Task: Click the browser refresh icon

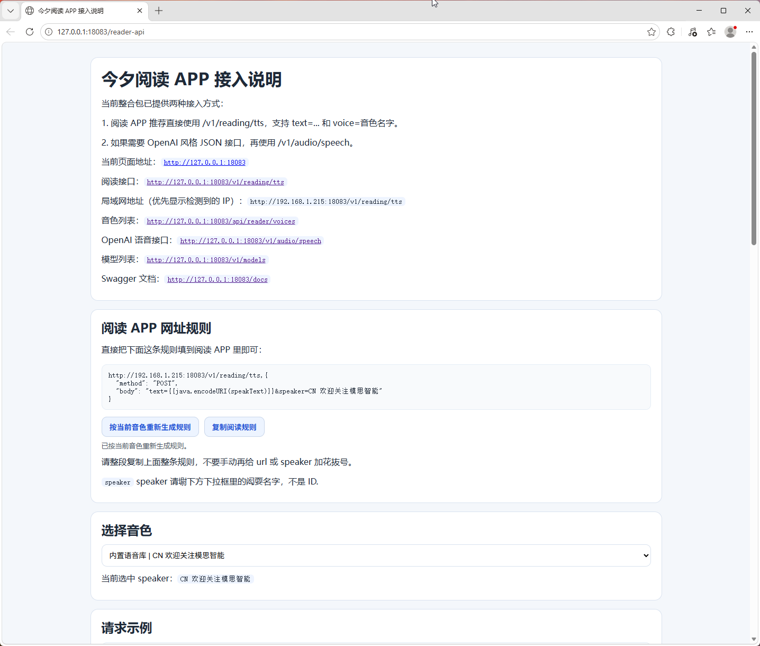Action: pyautogui.click(x=30, y=32)
